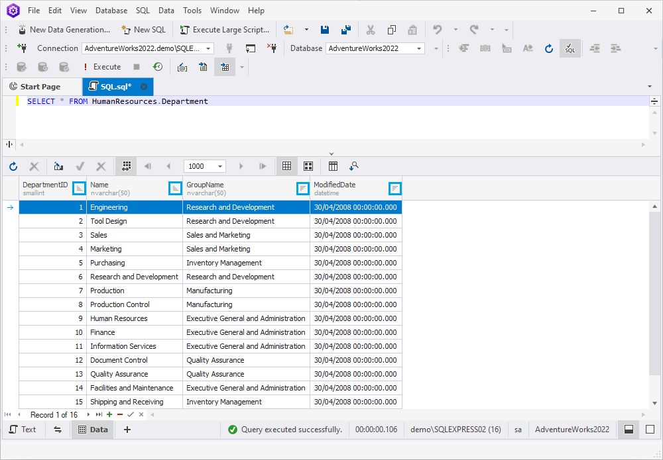Viewport: 663px width, 460px height.
Task: Click the green plus to append record
Action: pyautogui.click(x=109, y=414)
